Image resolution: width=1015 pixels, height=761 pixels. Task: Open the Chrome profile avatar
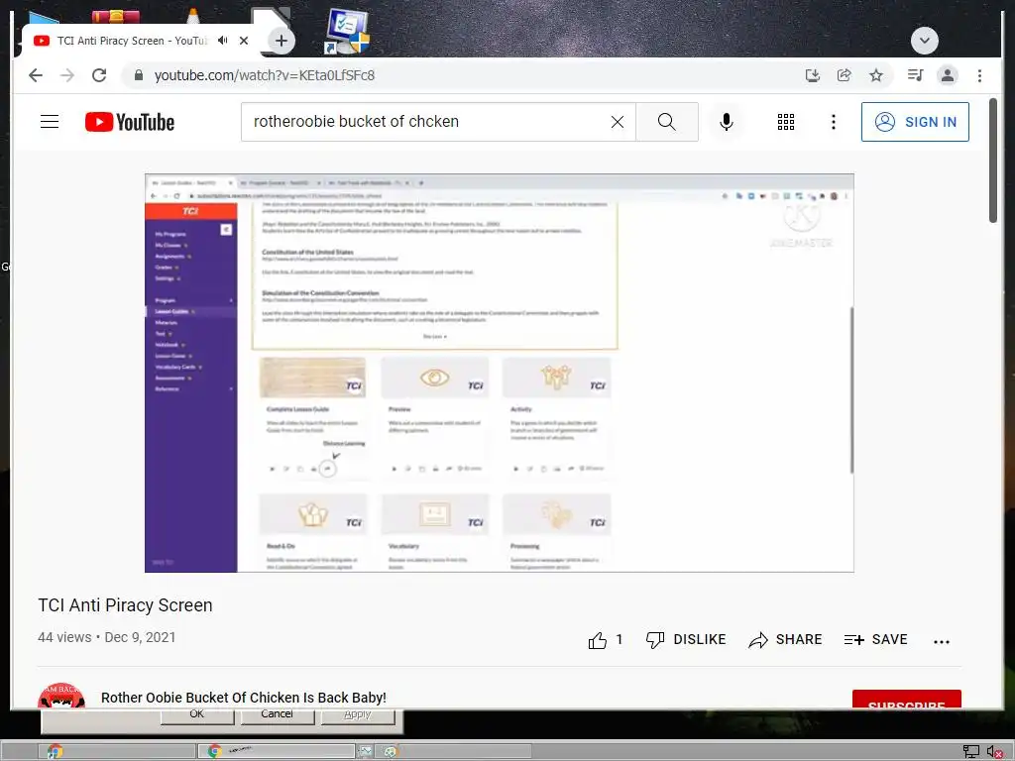click(947, 75)
